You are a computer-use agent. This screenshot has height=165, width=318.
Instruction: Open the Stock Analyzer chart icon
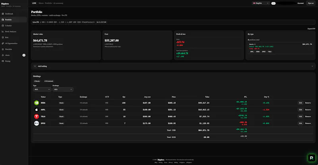(3, 31)
